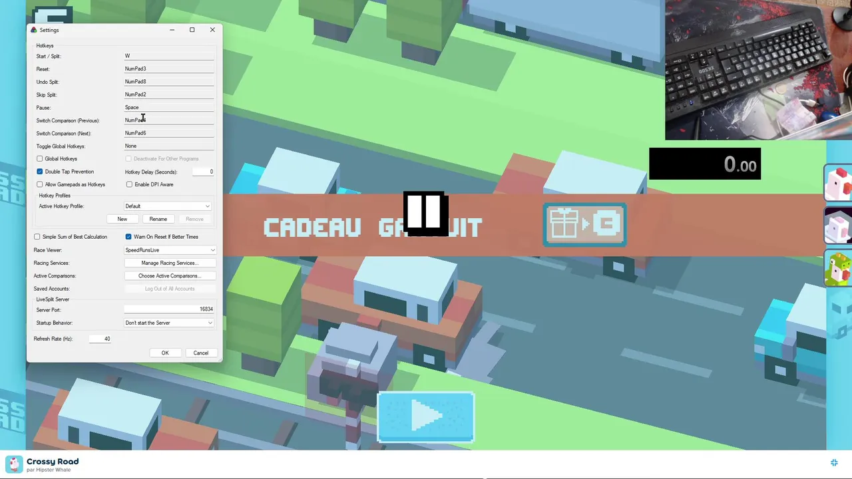Open the Race Viewer dropdown

[170, 250]
